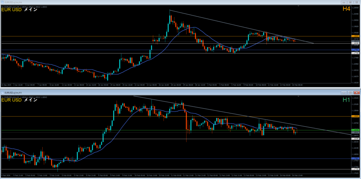The height and width of the screenshot is (179, 361).
Task: Click the 31 Dec 2025 date on H4 time axis
Action: pyautogui.click(x=6, y=85)
